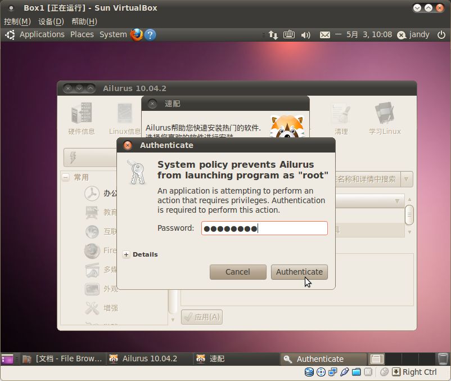Open the 帮助(H) VirtualBox menu
451x381 pixels.
click(84, 21)
